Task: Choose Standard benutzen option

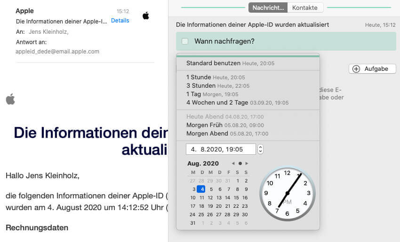Action: (x=248, y=63)
